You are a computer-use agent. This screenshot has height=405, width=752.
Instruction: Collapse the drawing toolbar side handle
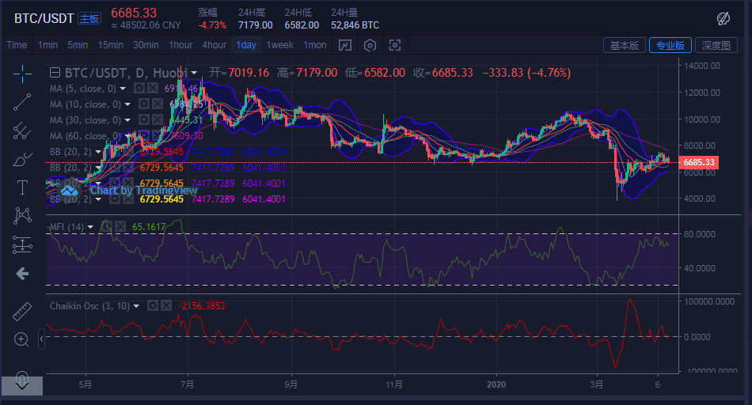42,339
